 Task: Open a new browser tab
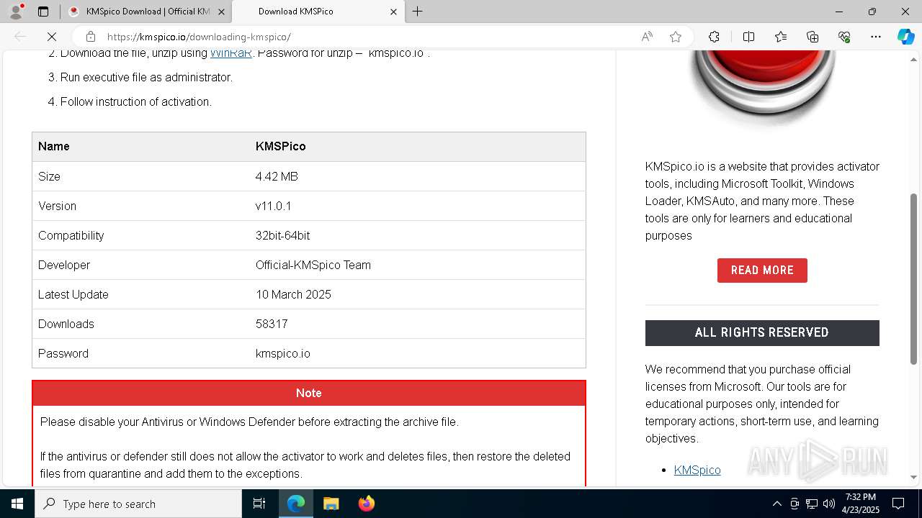pos(418,12)
